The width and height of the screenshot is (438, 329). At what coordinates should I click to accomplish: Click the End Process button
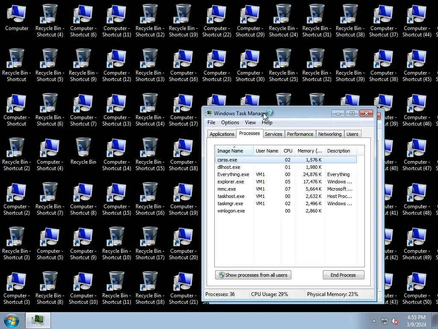(x=343, y=275)
